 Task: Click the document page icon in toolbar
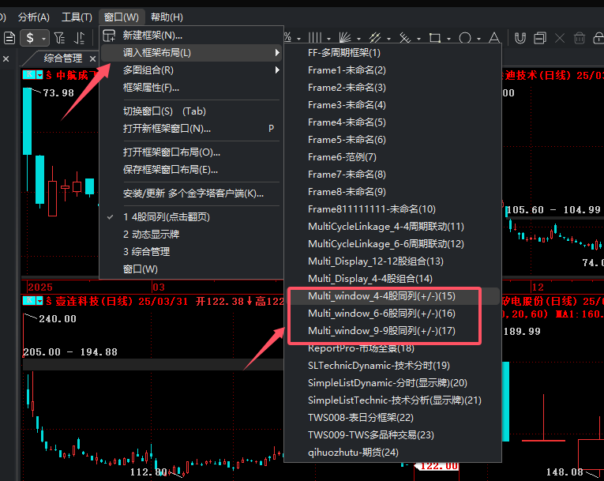click(9, 38)
